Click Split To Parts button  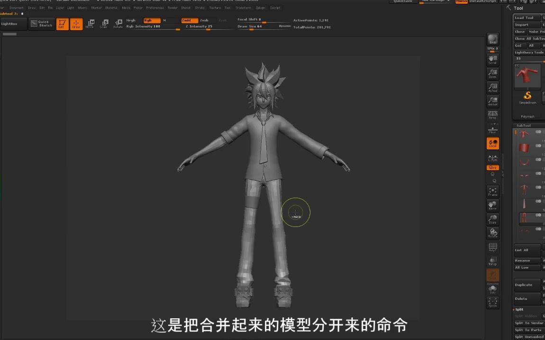529,330
